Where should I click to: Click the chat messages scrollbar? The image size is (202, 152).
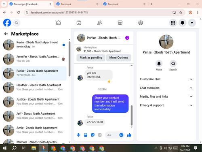pos(132,115)
